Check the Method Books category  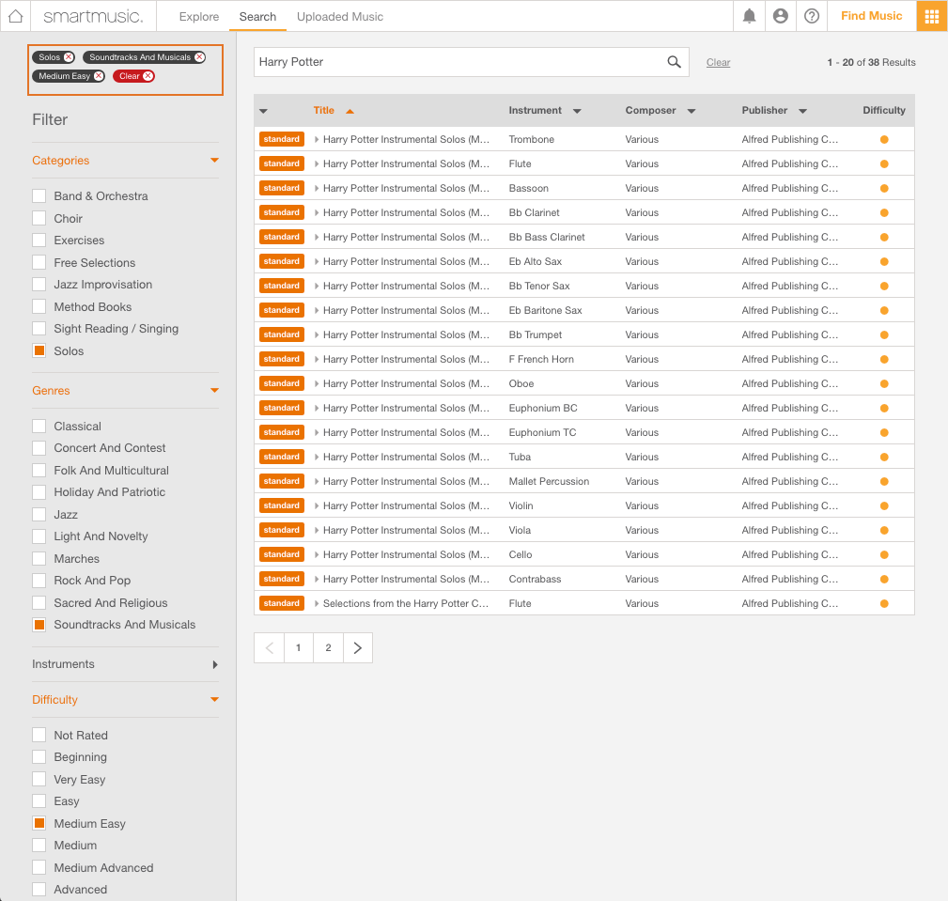click(x=39, y=306)
